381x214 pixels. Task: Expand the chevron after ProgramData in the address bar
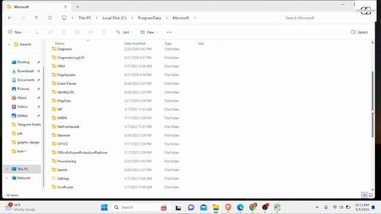click(x=167, y=18)
